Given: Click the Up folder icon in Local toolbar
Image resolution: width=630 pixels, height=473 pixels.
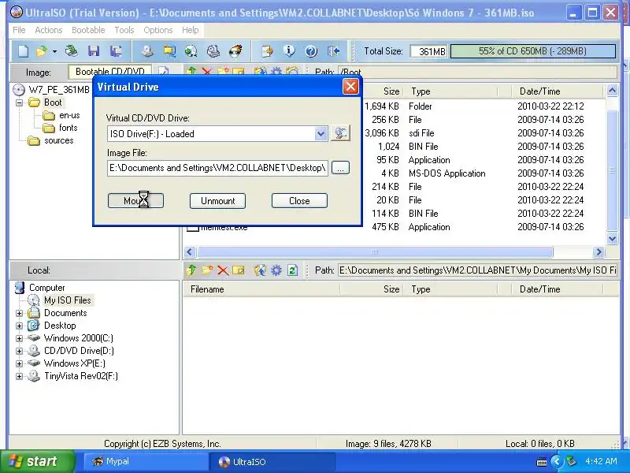Looking at the screenshot, I should (x=191, y=270).
